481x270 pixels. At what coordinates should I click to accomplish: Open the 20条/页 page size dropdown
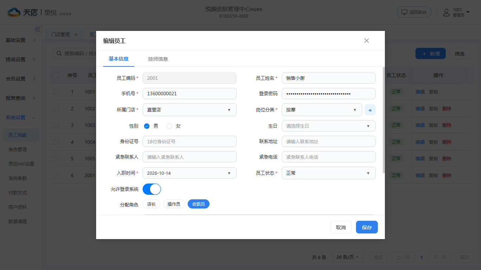(348, 257)
